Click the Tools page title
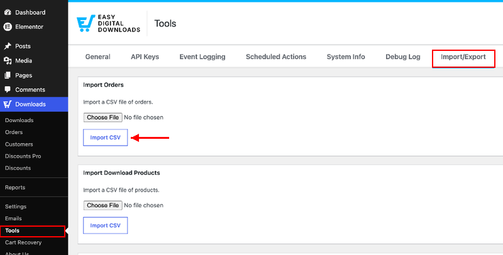The height and width of the screenshot is (255, 503). (x=165, y=23)
